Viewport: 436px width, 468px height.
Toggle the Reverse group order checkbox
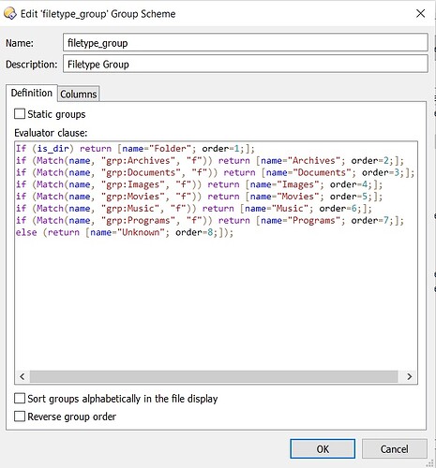coord(20,417)
